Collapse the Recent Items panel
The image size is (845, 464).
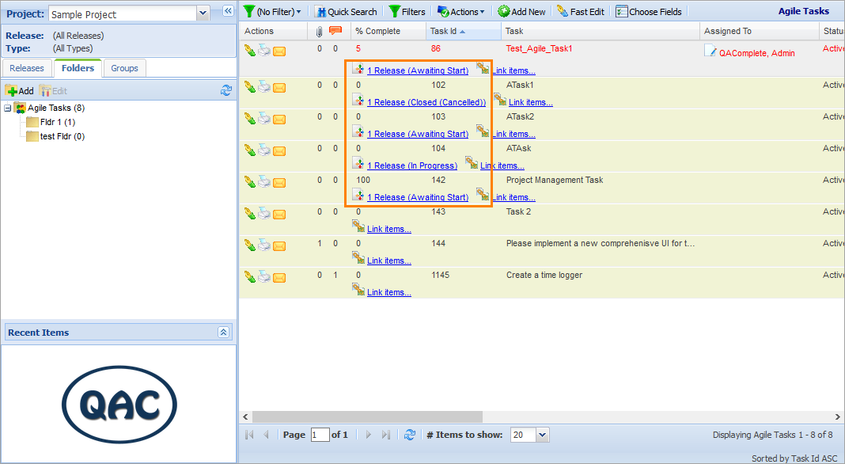point(225,332)
